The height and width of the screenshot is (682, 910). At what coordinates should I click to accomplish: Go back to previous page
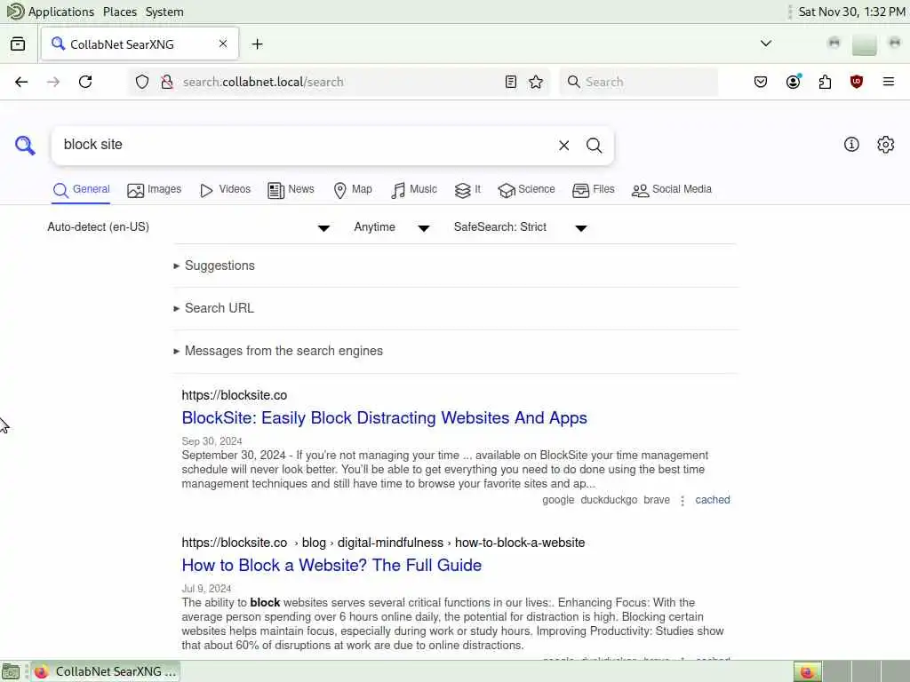pyautogui.click(x=21, y=82)
